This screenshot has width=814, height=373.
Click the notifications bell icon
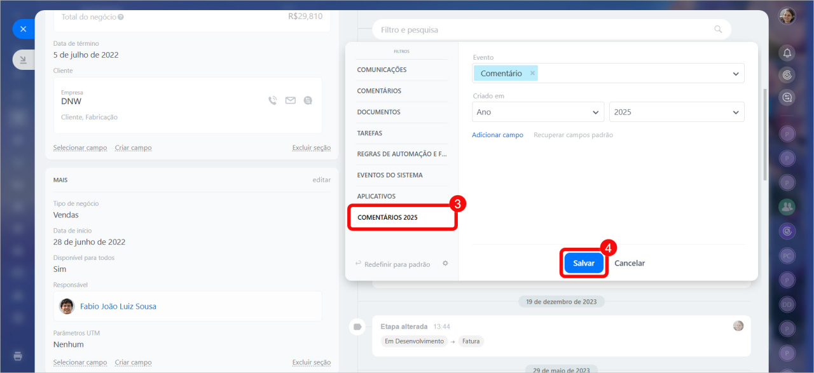tap(787, 53)
